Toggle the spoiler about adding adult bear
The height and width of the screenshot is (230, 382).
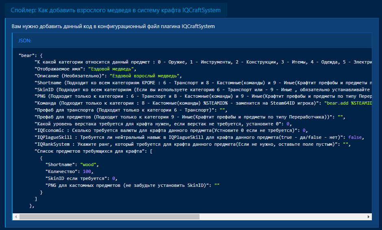tap(115, 10)
